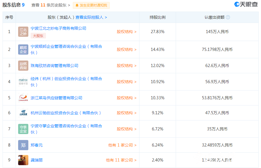
Task: Select the 14.43% shareholding cell
Action: [158, 49]
